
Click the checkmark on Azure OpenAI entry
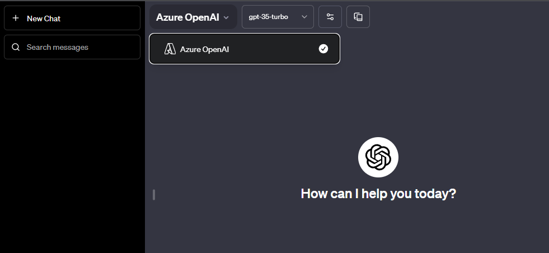pyautogui.click(x=323, y=49)
